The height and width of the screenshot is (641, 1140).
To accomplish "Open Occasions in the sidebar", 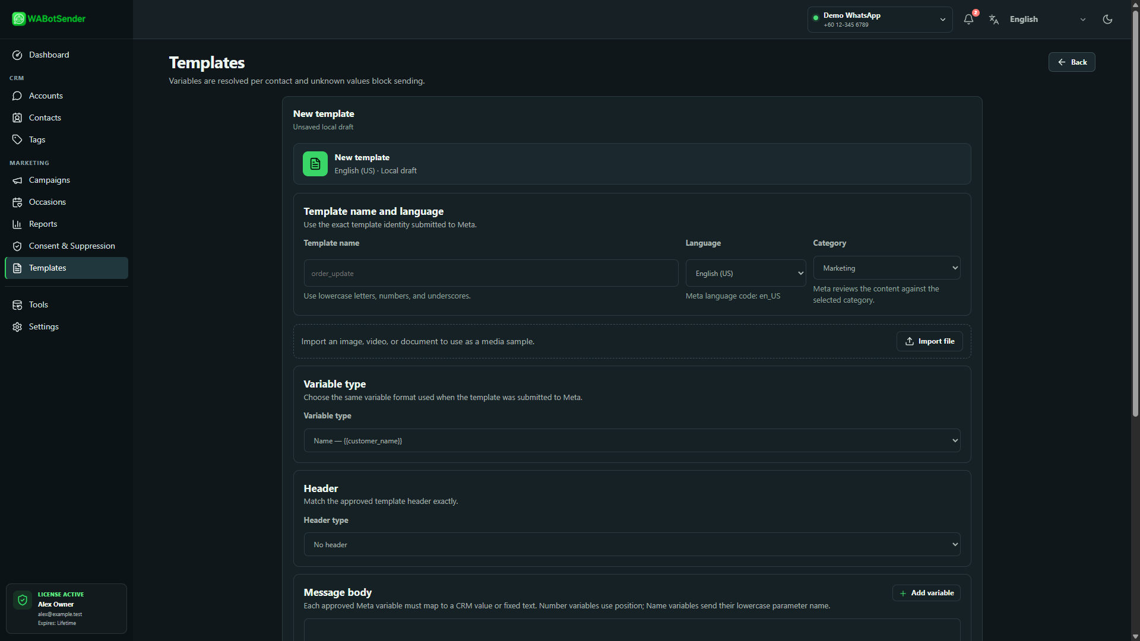I will 66,202.
